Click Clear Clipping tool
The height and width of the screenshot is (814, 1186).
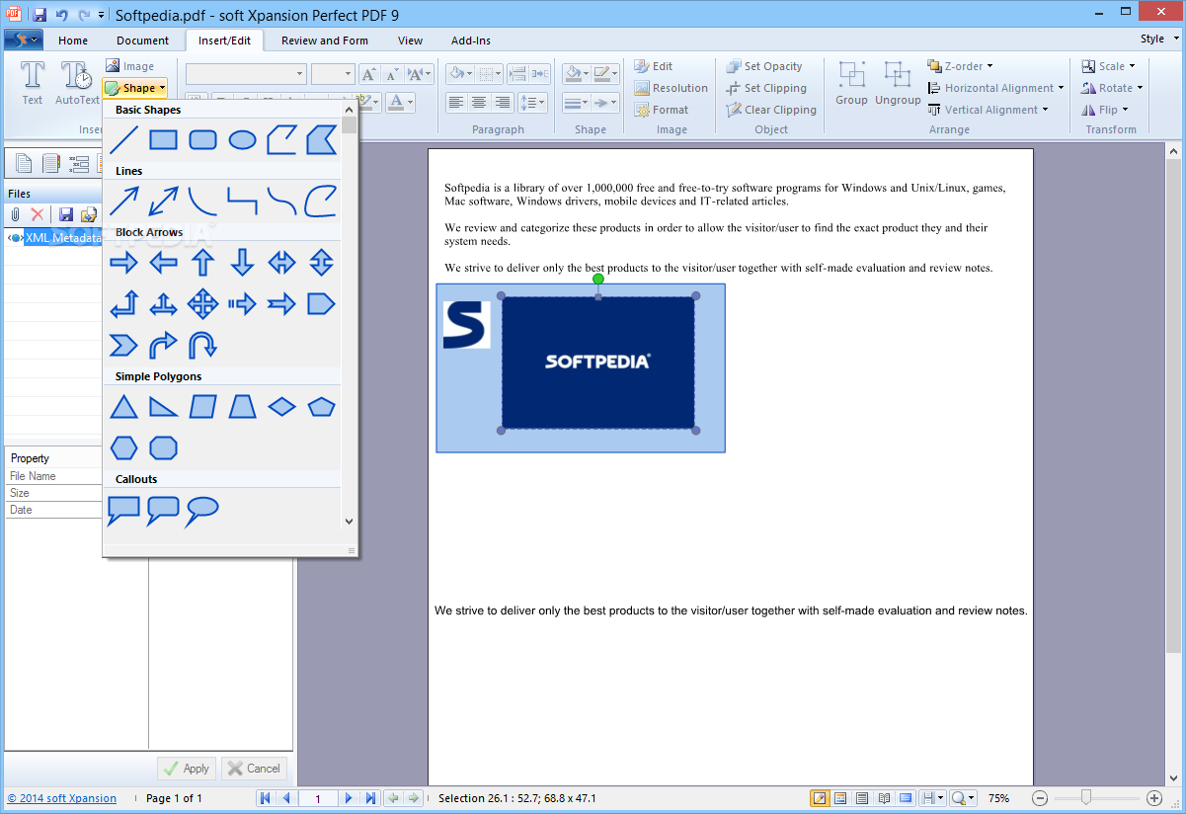[771, 110]
